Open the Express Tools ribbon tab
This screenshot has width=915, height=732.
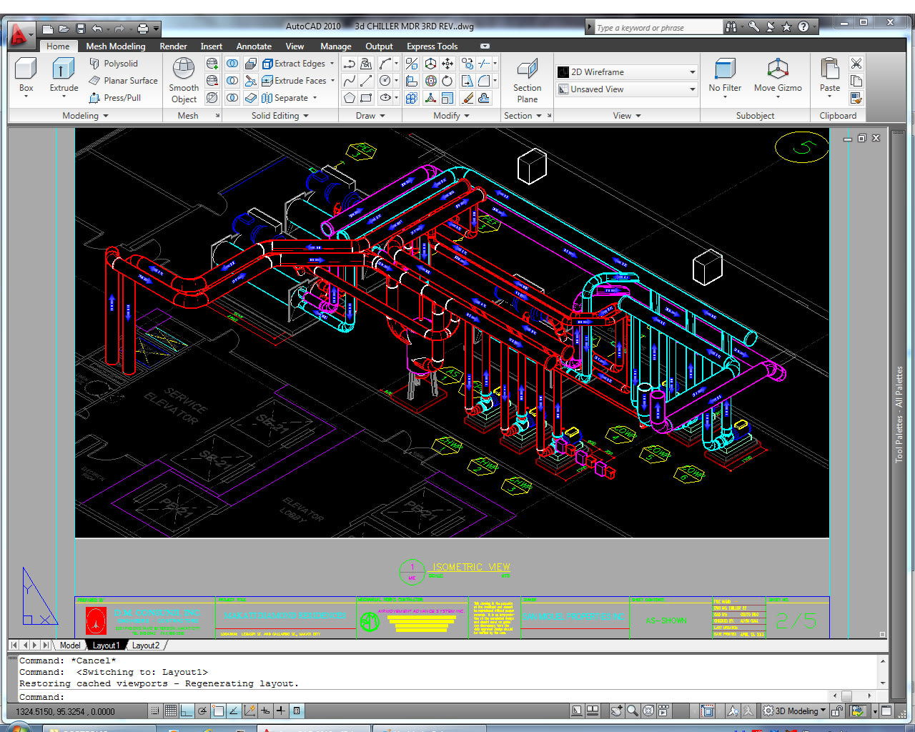tap(432, 46)
